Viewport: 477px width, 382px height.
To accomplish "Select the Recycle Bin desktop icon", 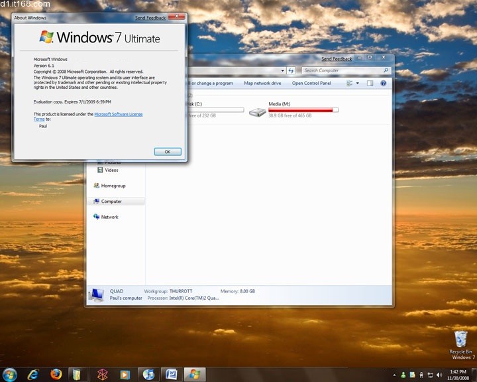I will pyautogui.click(x=462, y=345).
